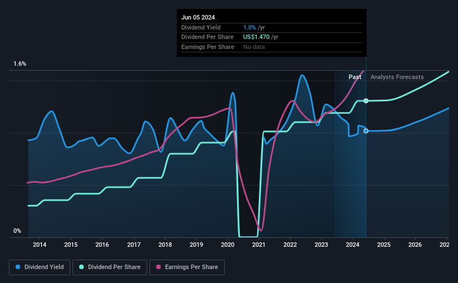Select the 2018 label on the time axis
The width and height of the screenshot is (458, 283).
[165, 245]
